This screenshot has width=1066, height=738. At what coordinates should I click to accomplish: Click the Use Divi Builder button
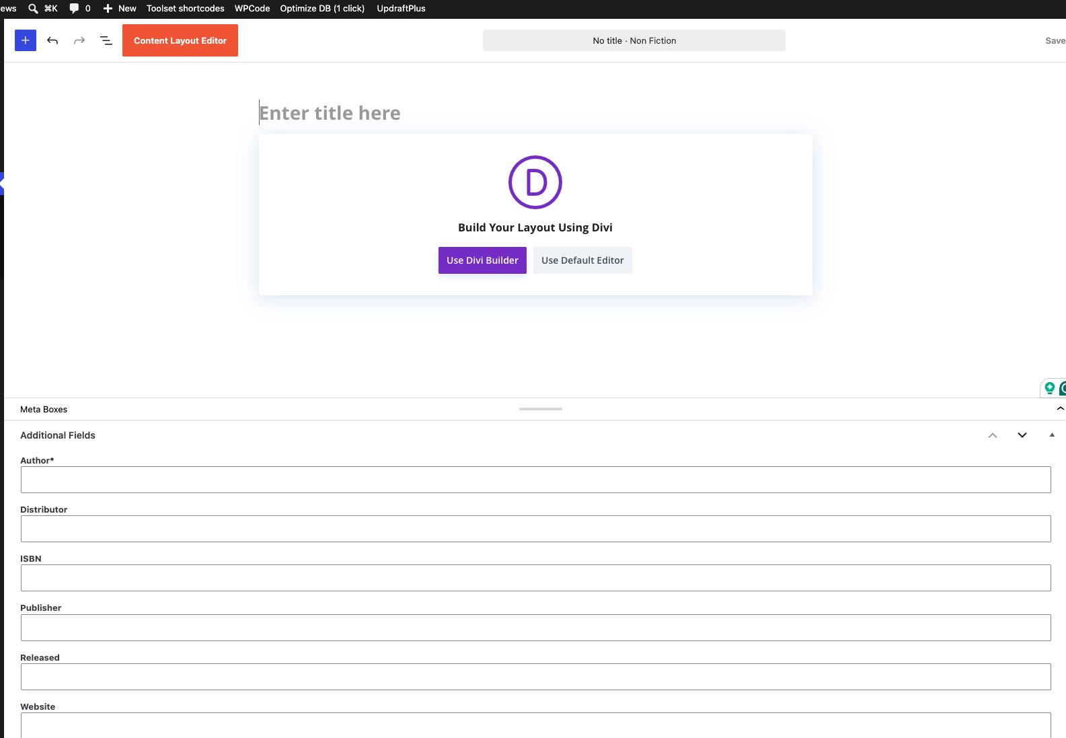pos(482,260)
